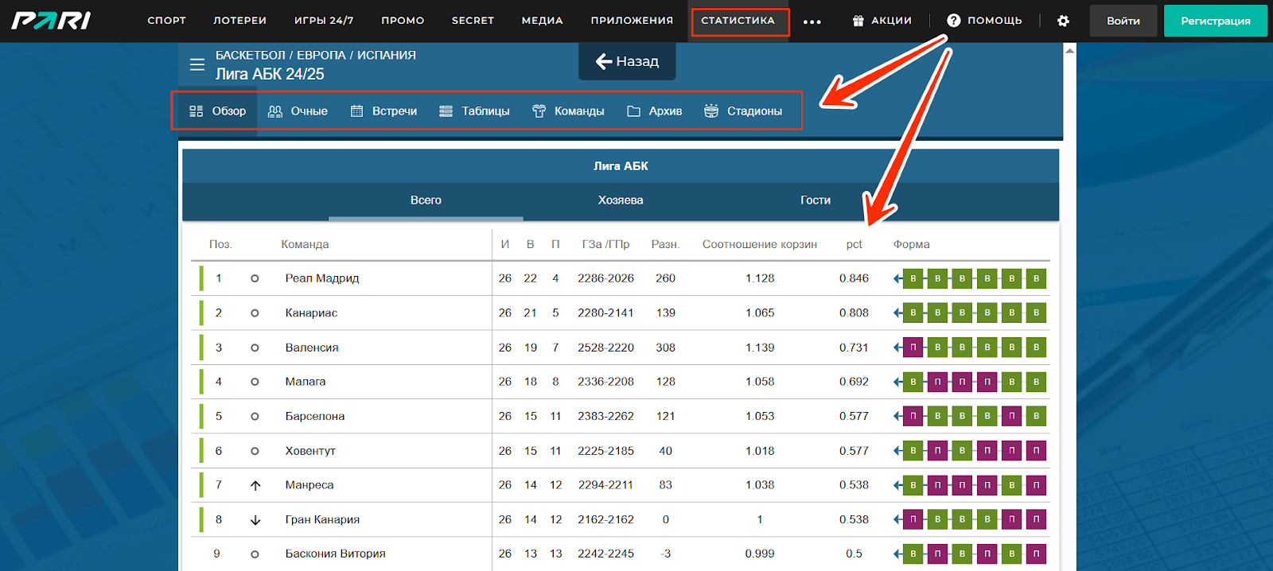Image resolution: width=1273 pixels, height=571 pixels.
Task: Click form arrow in Реал Мадрид row
Action: (897, 278)
